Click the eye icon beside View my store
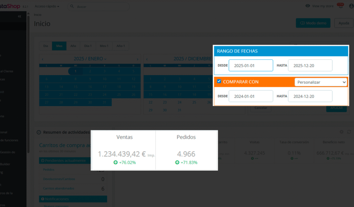The height and width of the screenshot is (207, 354). click(x=308, y=6)
